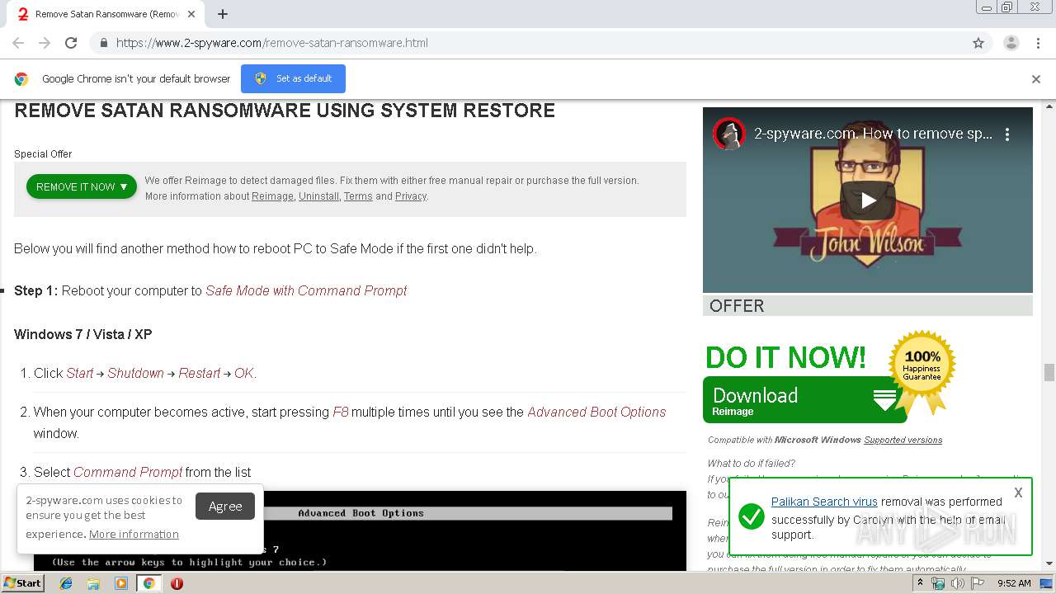Click the system clock 9:52 AM
The image size is (1056, 594).
1014,583
